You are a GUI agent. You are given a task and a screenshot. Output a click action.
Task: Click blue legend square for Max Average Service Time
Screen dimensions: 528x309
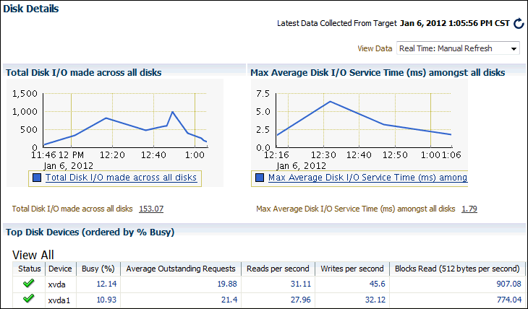(x=260, y=178)
